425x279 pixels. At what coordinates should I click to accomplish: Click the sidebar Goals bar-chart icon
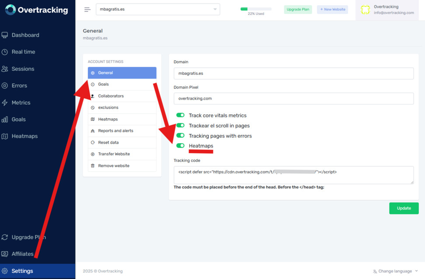pyautogui.click(x=5, y=119)
